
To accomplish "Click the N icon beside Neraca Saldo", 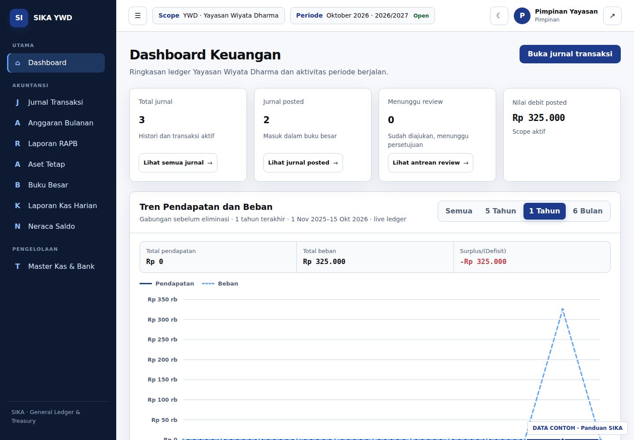I will pyautogui.click(x=18, y=227).
